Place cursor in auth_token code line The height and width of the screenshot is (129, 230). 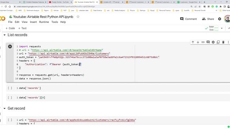[89, 57]
